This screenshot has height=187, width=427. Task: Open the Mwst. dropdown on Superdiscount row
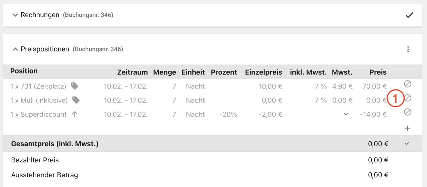(346, 115)
